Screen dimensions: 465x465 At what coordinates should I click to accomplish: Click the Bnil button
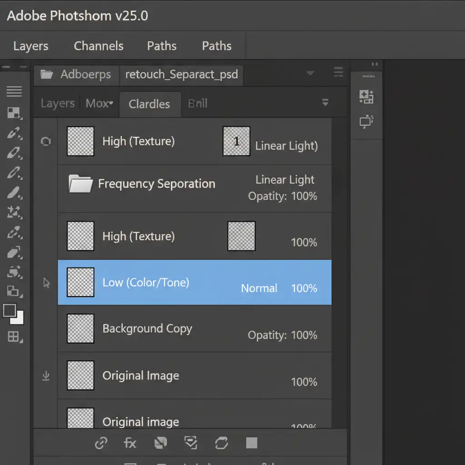198,104
